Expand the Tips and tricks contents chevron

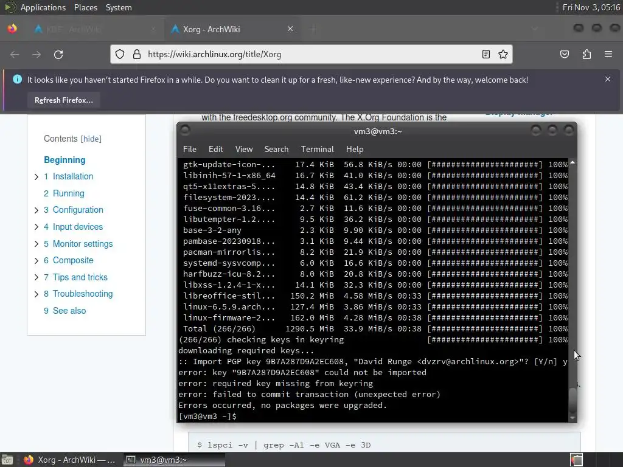click(x=36, y=277)
